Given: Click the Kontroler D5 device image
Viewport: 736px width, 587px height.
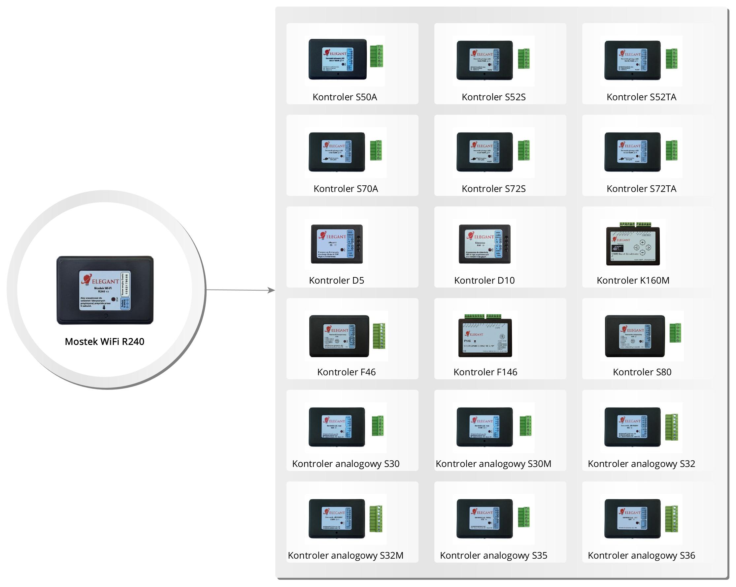Looking at the screenshot, I should coord(337,244).
